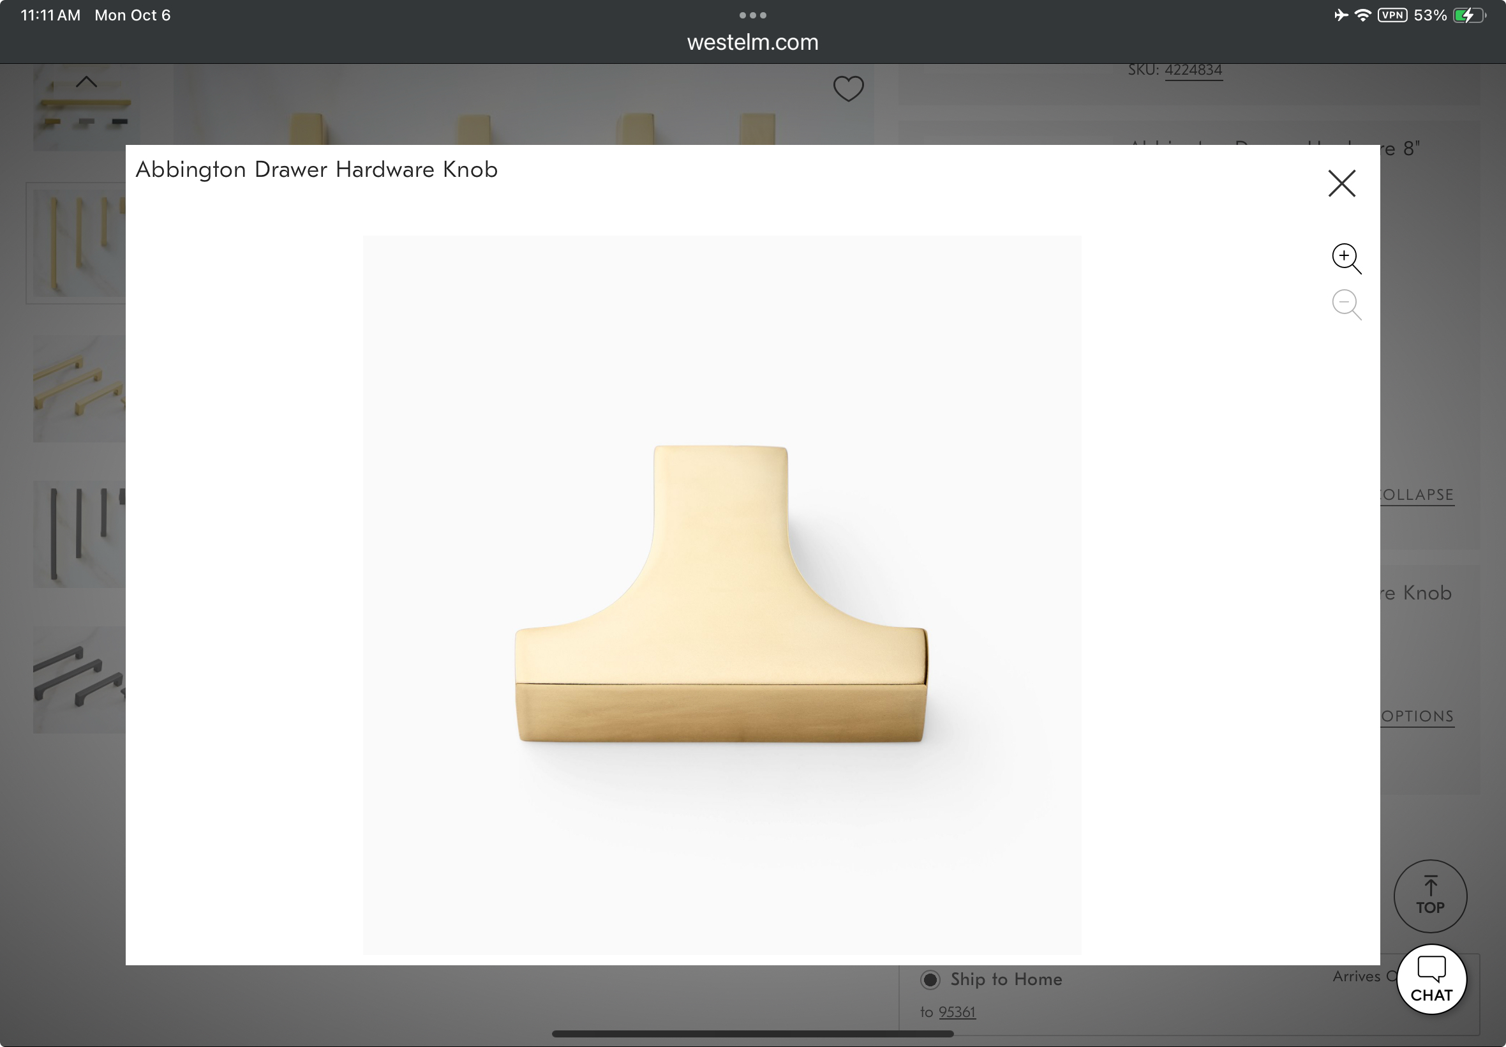Screen dimensions: 1506x1047
Task: Select gold vertical pulls thumbnail
Action: point(78,243)
